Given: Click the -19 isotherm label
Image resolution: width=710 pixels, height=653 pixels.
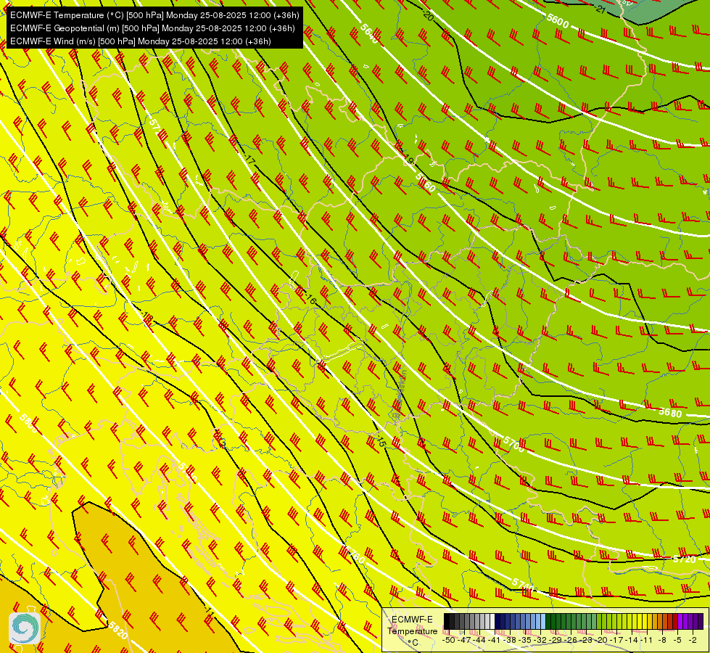Looking at the screenshot, I should [x=408, y=160].
